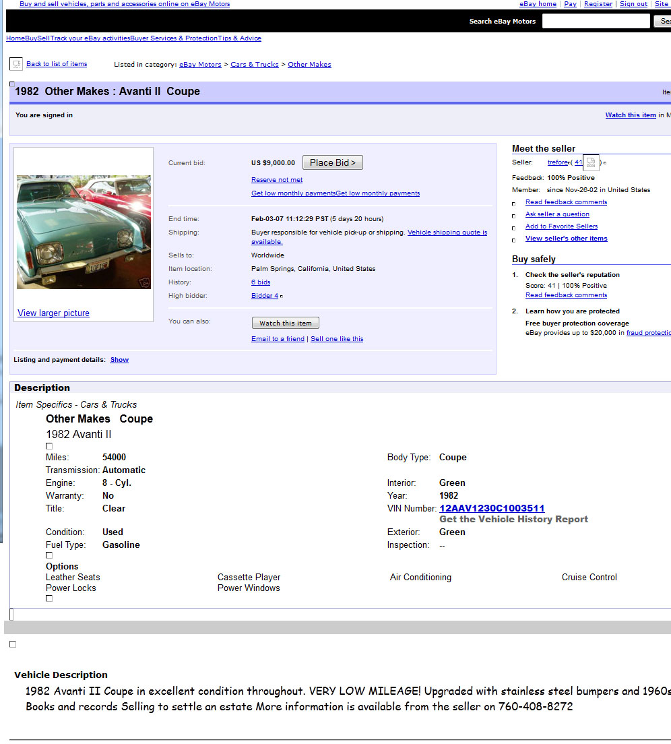Click the broken image icon after seller score
This screenshot has width=671, height=744.
591,162
